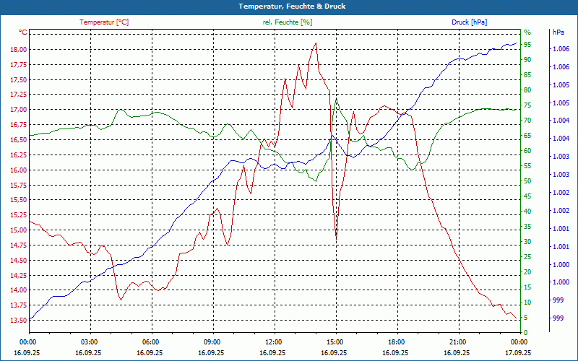Click the green '70' humidity axis value
The width and height of the screenshot is (578, 361).
click(x=527, y=121)
